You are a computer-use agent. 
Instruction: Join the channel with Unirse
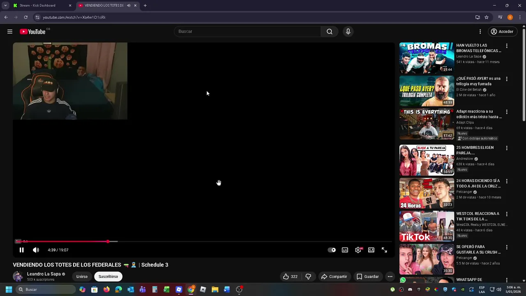pos(82,277)
